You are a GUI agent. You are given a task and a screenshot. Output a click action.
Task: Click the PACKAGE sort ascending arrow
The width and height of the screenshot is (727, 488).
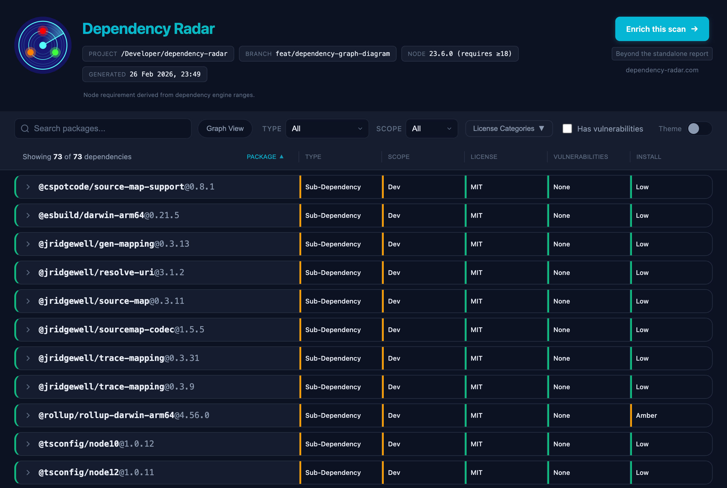point(281,157)
